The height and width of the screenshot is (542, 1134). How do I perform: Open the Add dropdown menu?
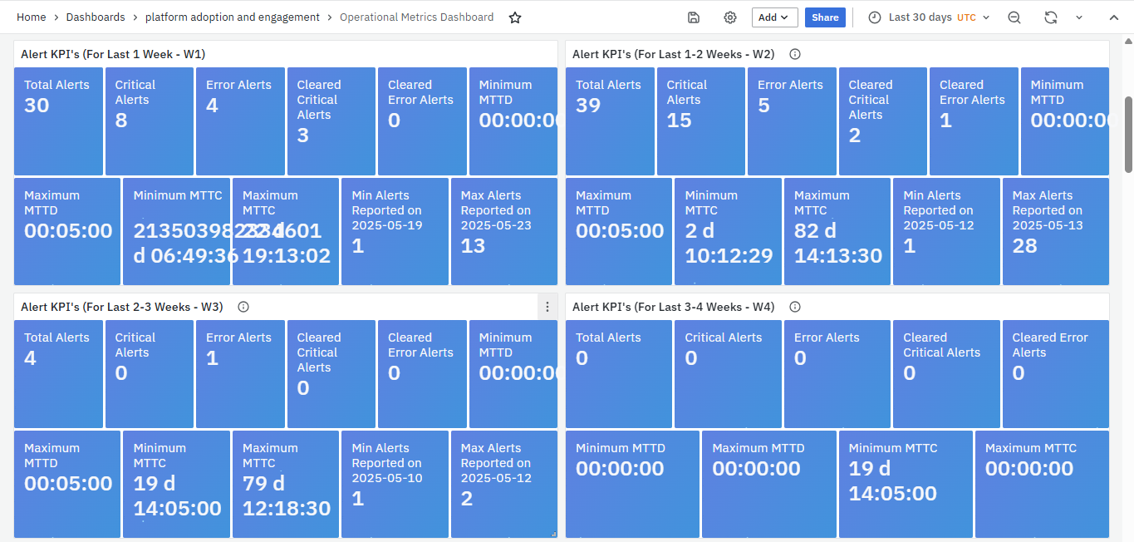pos(774,17)
